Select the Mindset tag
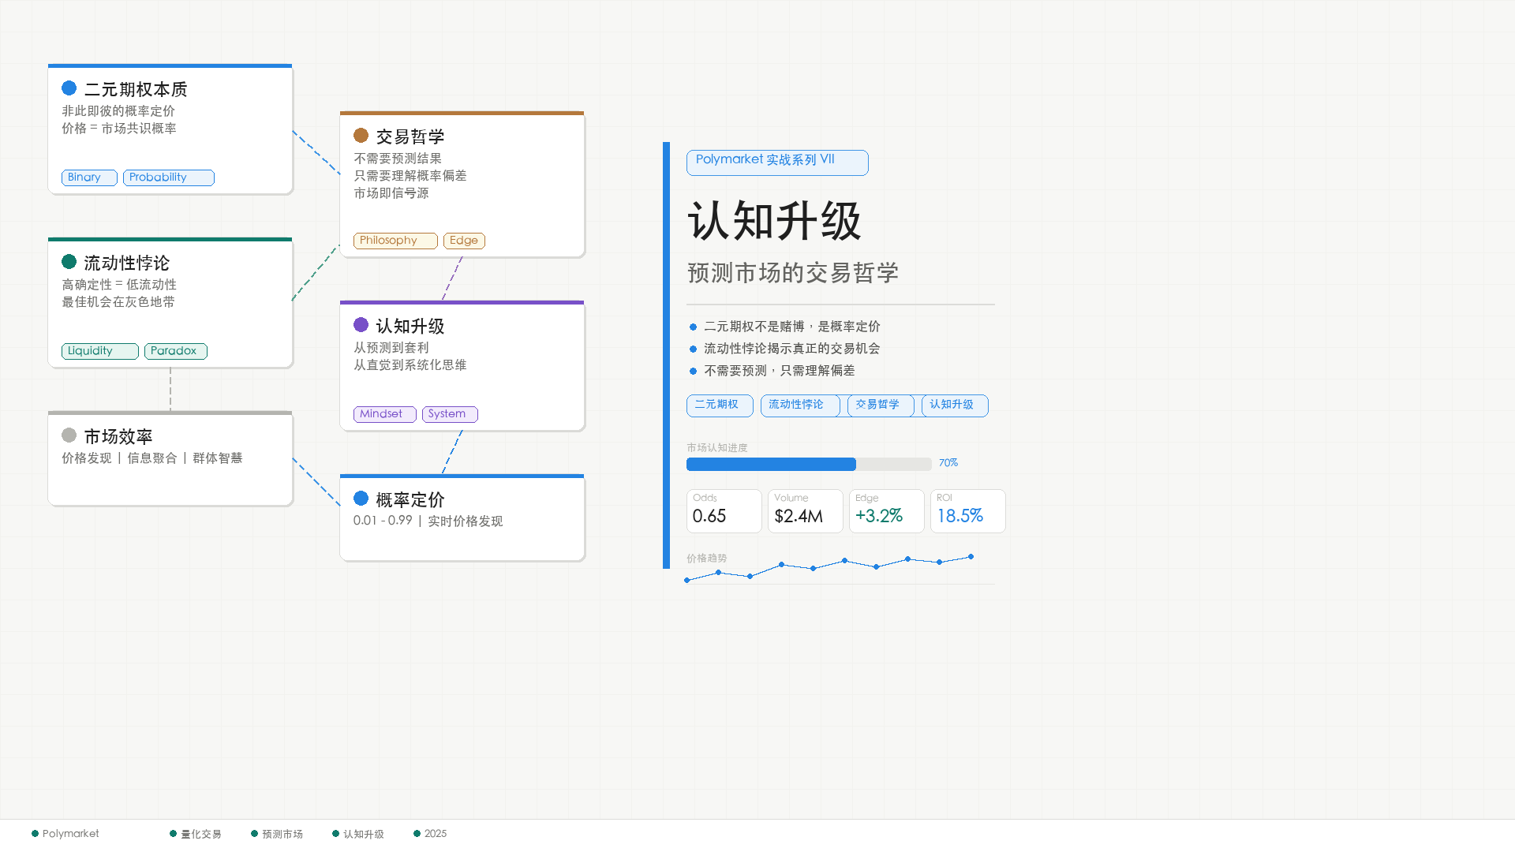 click(x=384, y=414)
